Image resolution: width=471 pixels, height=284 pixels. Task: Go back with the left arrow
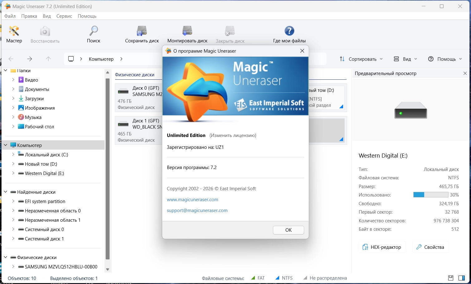pos(11,59)
